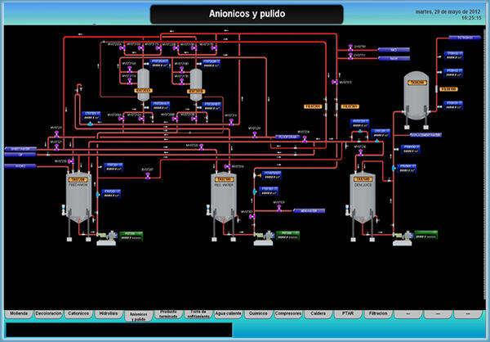490x342 pixels.
Task: Click the orange tag on DEM JUICE tank
Action: click(x=363, y=179)
